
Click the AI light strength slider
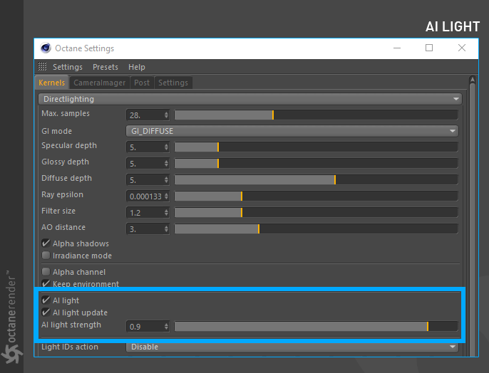click(x=316, y=326)
